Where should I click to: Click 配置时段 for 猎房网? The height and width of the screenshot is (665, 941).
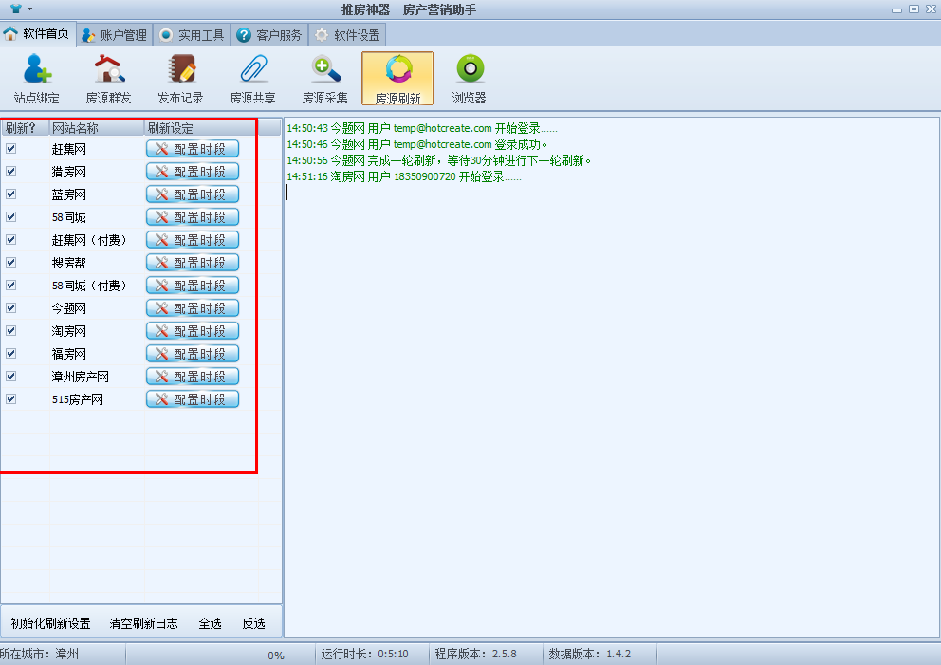(x=193, y=172)
